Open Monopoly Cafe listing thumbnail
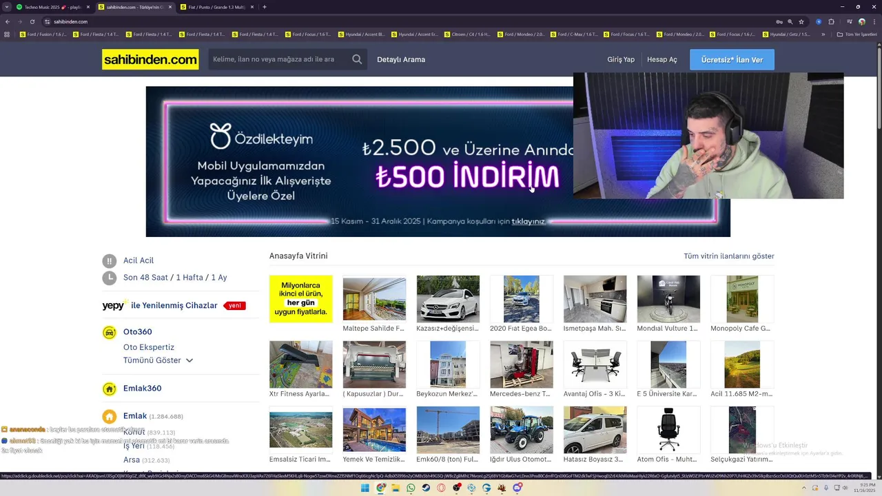Screen dimensions: 882x496 point(742,299)
